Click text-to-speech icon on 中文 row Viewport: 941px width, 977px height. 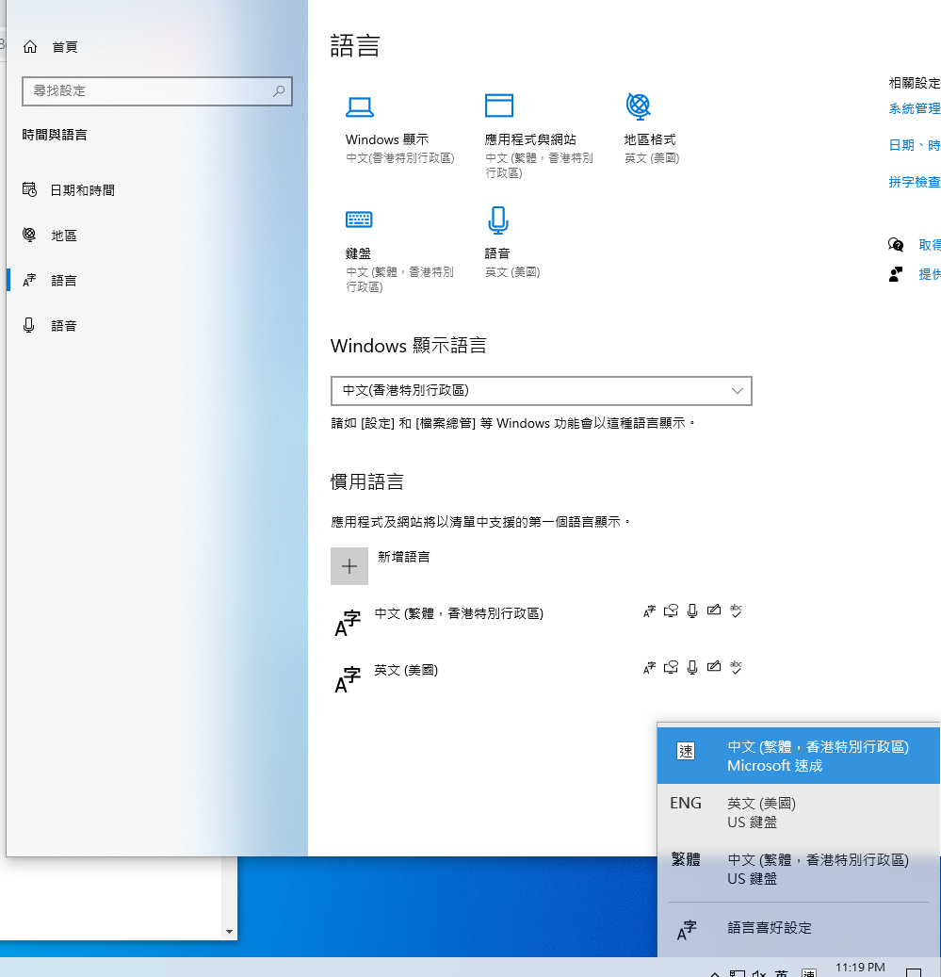coord(671,611)
